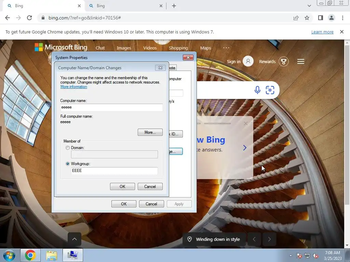Viewport: 350px width, 262px height.
Task: Click the Winding down in style caption
Action: point(218,239)
